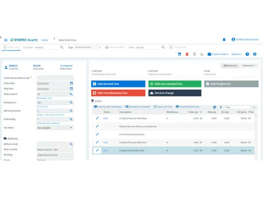Click the Refresh totals button
Screen dimensions: 263x197
[230, 66]
